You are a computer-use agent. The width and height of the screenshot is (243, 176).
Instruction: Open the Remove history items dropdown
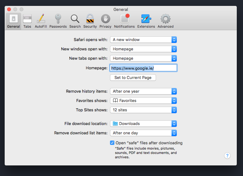143,91
